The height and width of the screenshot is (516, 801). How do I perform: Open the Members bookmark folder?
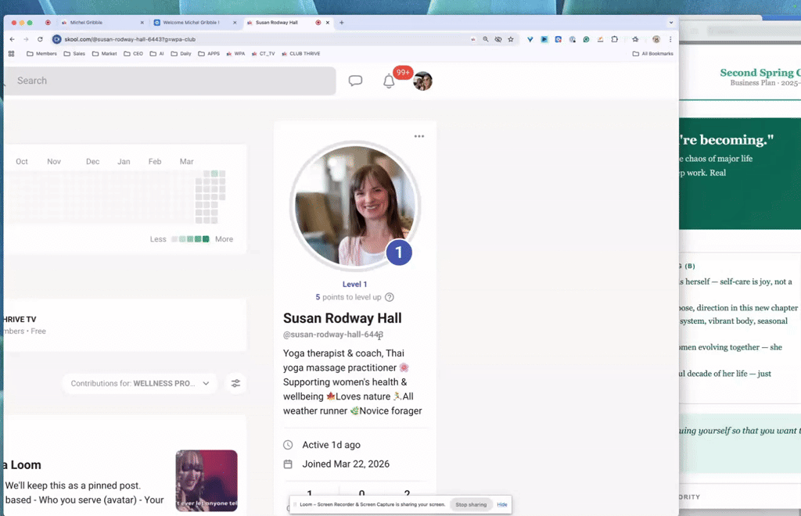(41, 54)
